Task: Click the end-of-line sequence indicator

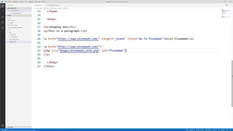Action: (219, 130)
